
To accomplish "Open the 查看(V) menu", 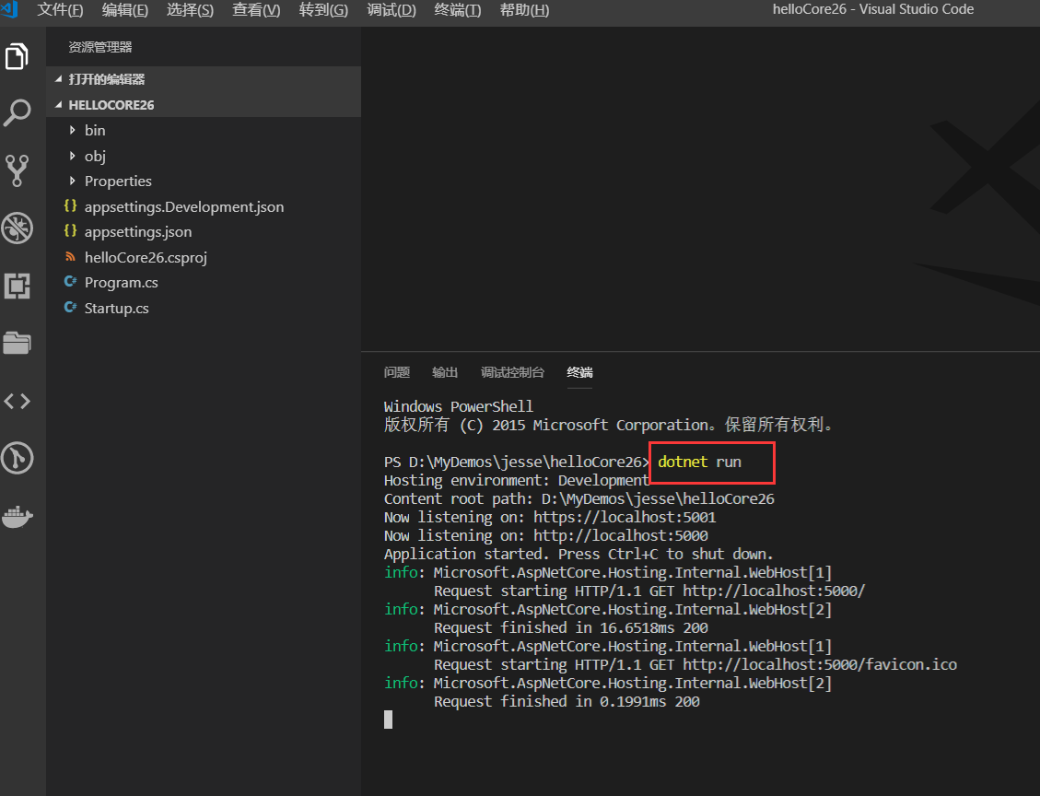I will pos(257,10).
